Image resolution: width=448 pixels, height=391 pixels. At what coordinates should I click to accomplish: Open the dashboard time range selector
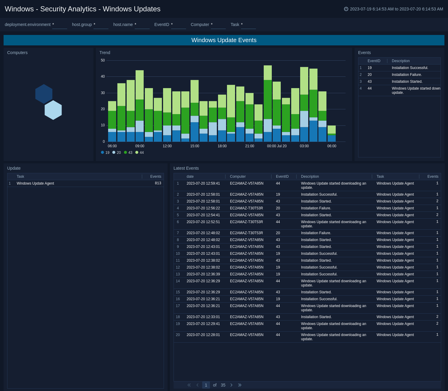(394, 9)
